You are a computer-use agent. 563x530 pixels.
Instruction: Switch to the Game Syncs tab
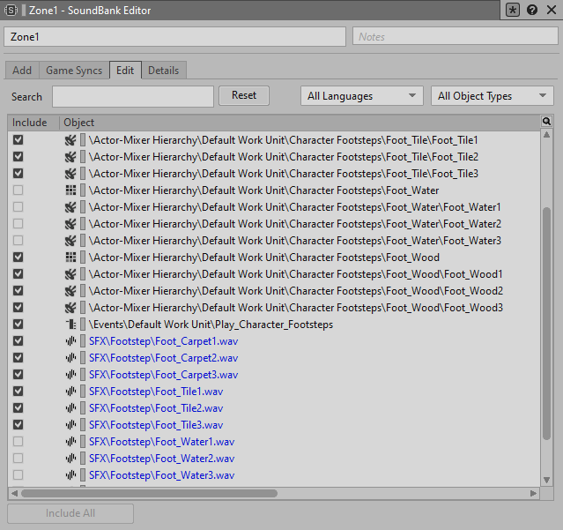pyautogui.click(x=74, y=71)
